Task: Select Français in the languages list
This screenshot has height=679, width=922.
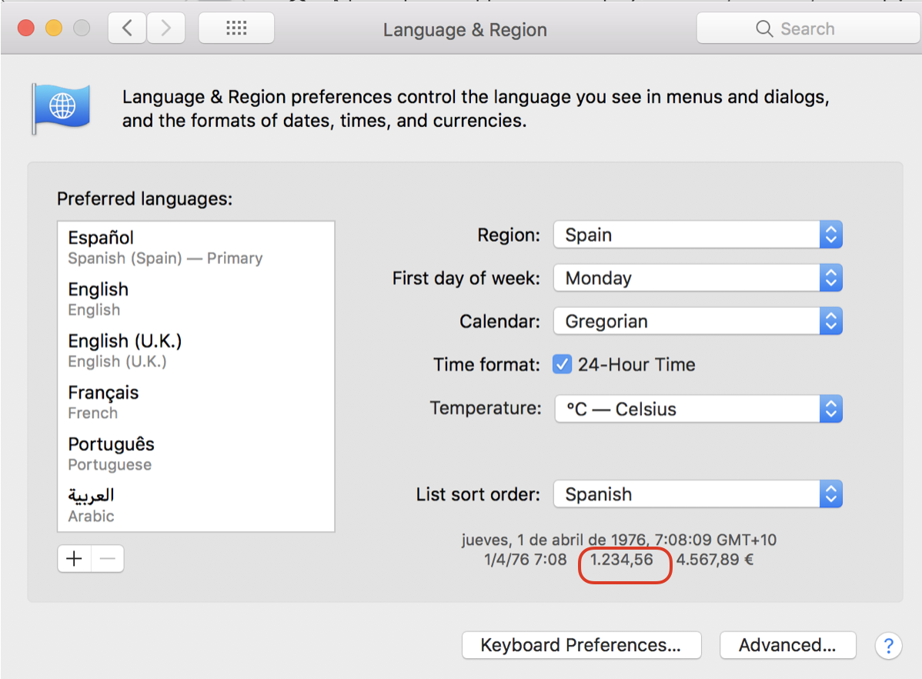Action: tap(195, 401)
